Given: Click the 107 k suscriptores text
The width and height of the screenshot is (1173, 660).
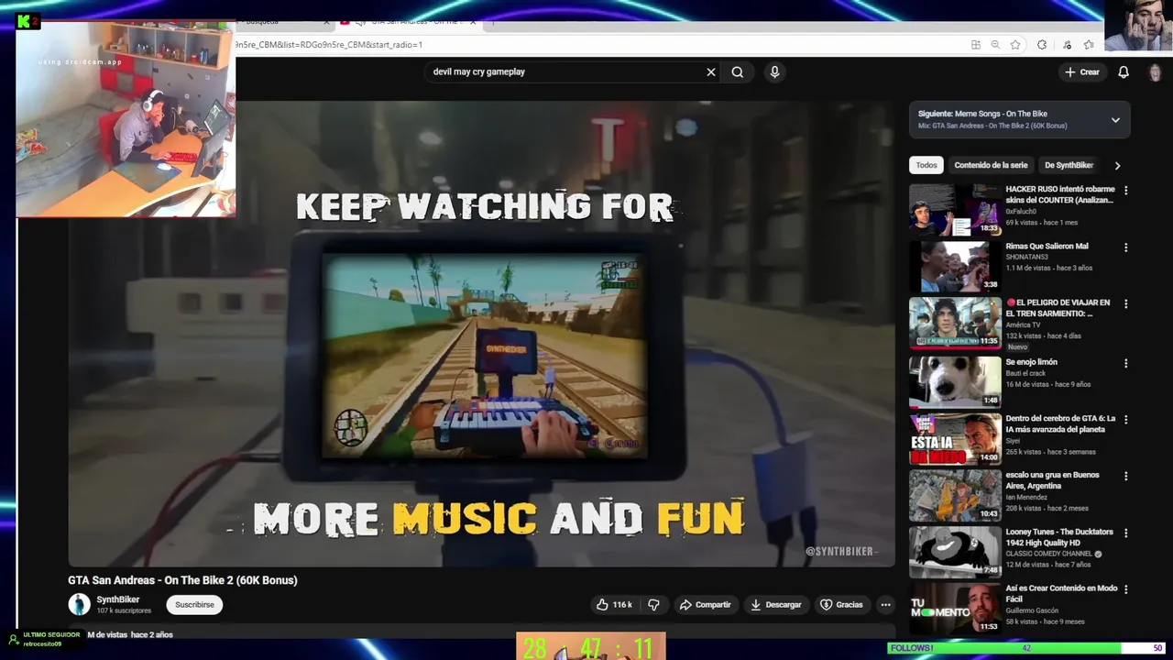Looking at the screenshot, I should (124, 610).
